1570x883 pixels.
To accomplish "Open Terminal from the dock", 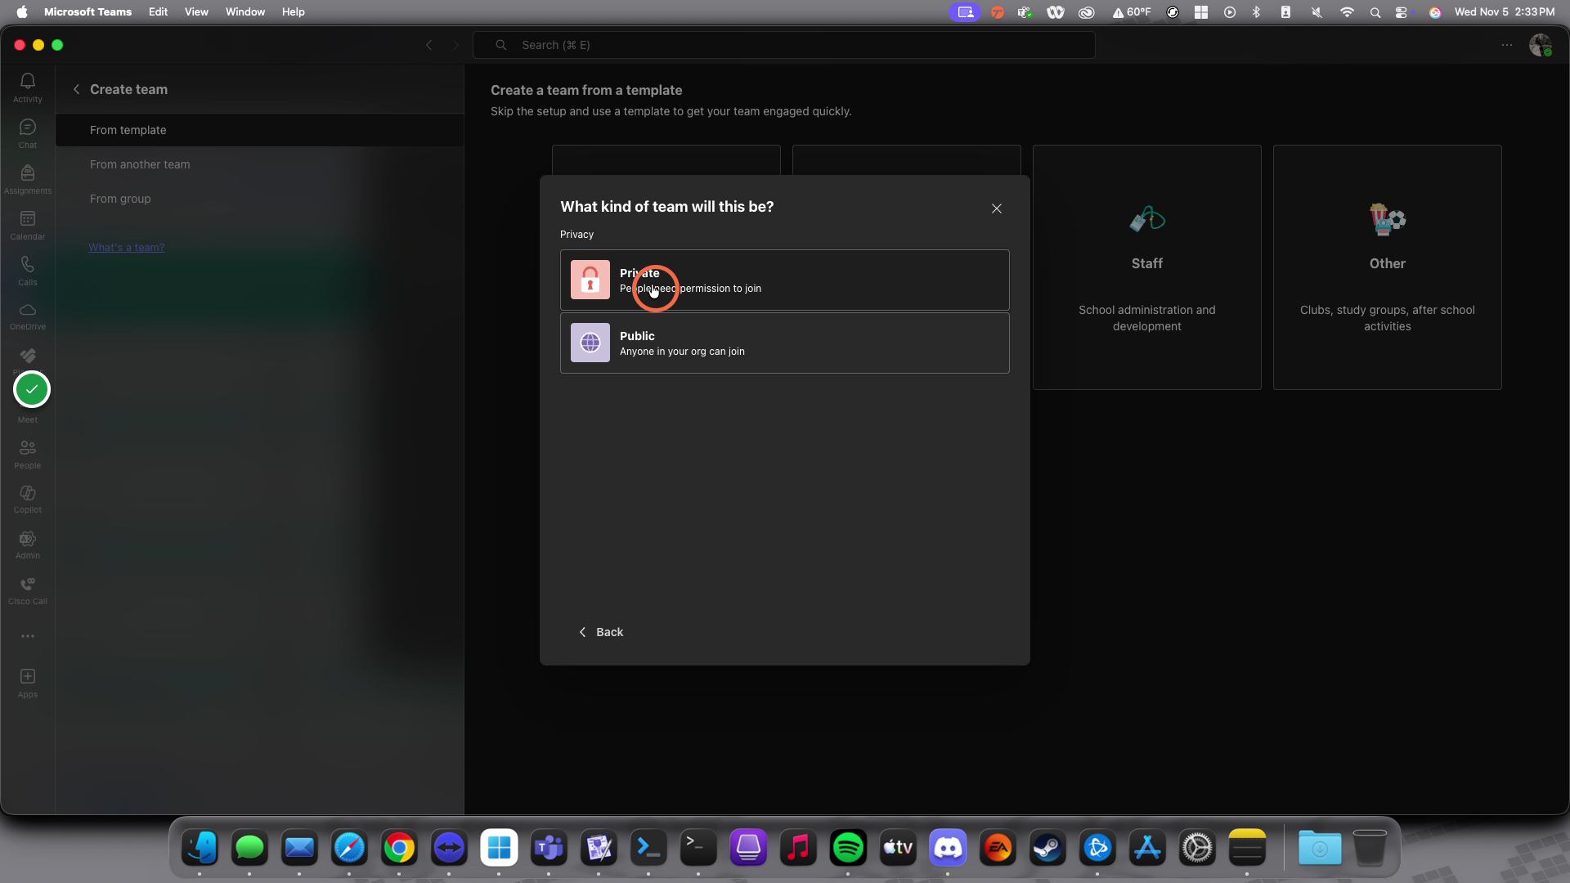I will tap(698, 848).
